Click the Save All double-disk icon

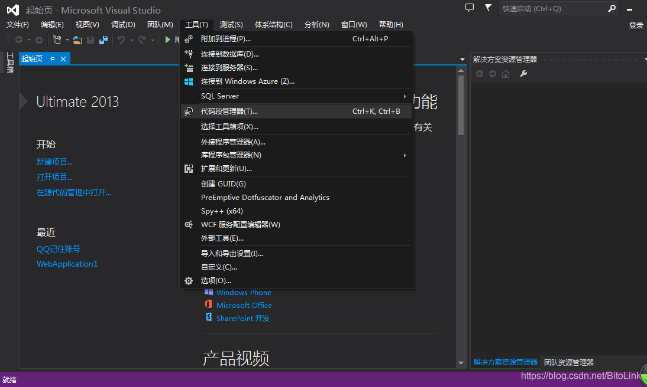[103, 40]
